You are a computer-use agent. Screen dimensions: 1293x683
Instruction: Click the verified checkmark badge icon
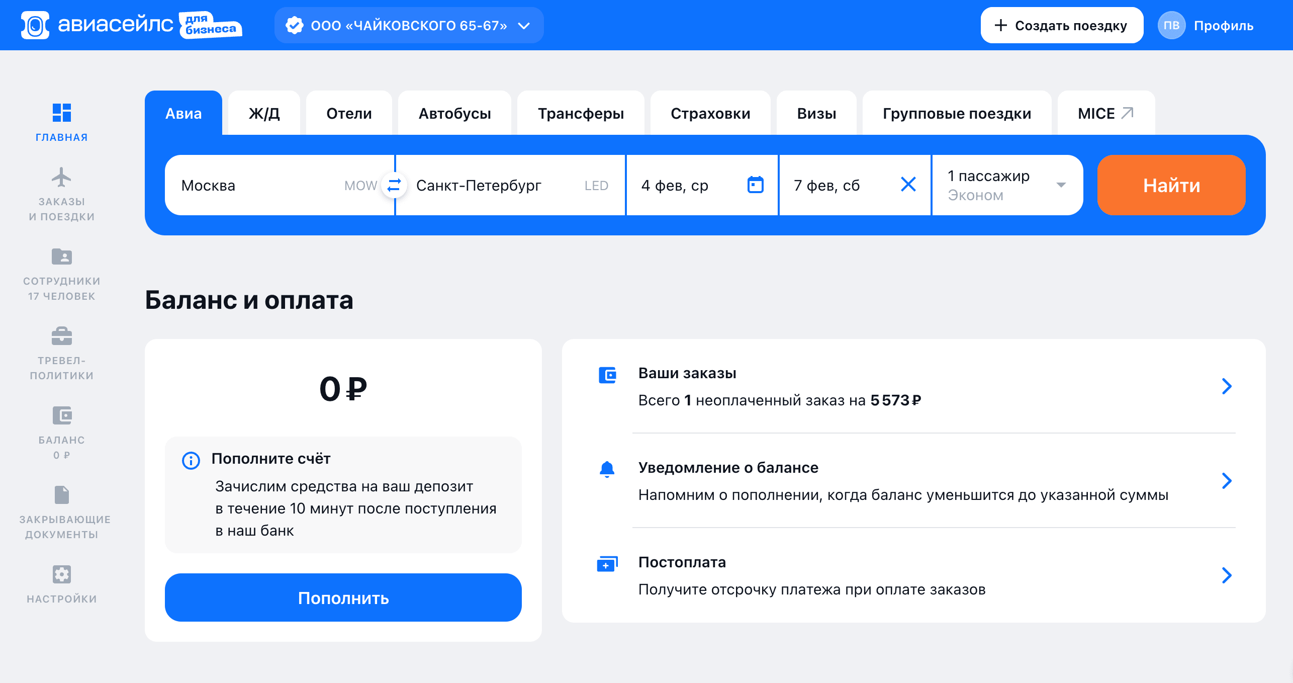[295, 25]
